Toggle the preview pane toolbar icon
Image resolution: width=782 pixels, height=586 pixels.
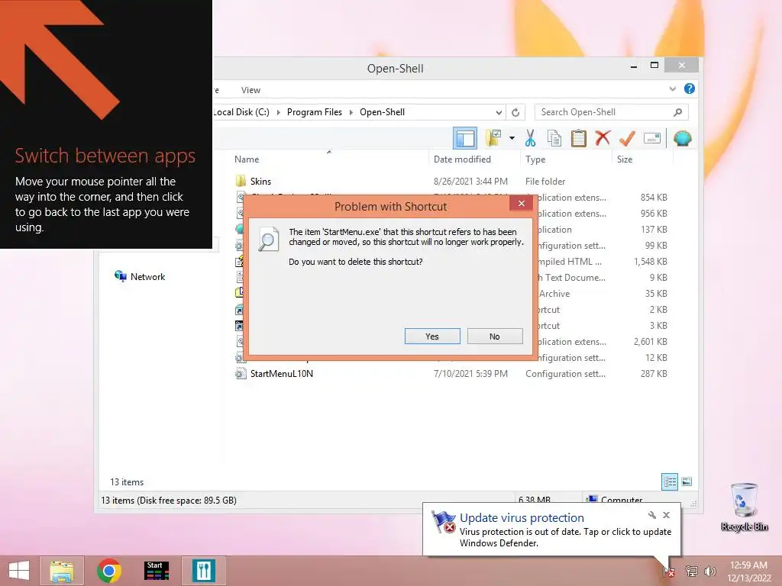pyautogui.click(x=465, y=138)
